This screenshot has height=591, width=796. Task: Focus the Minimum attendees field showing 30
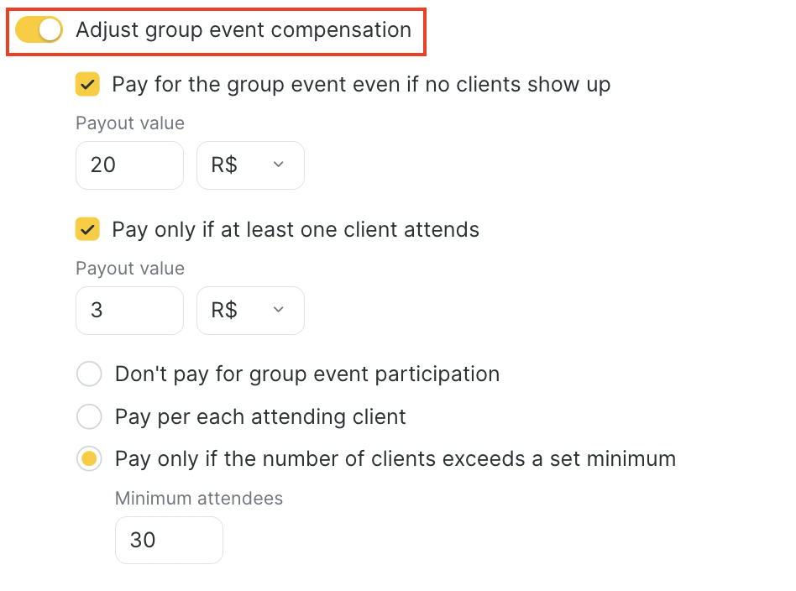coord(169,540)
